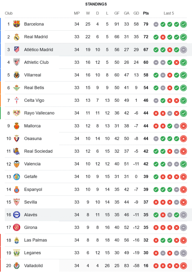
Task: Click the Real Madrid crest icon
Action: pyautogui.click(x=17, y=37)
